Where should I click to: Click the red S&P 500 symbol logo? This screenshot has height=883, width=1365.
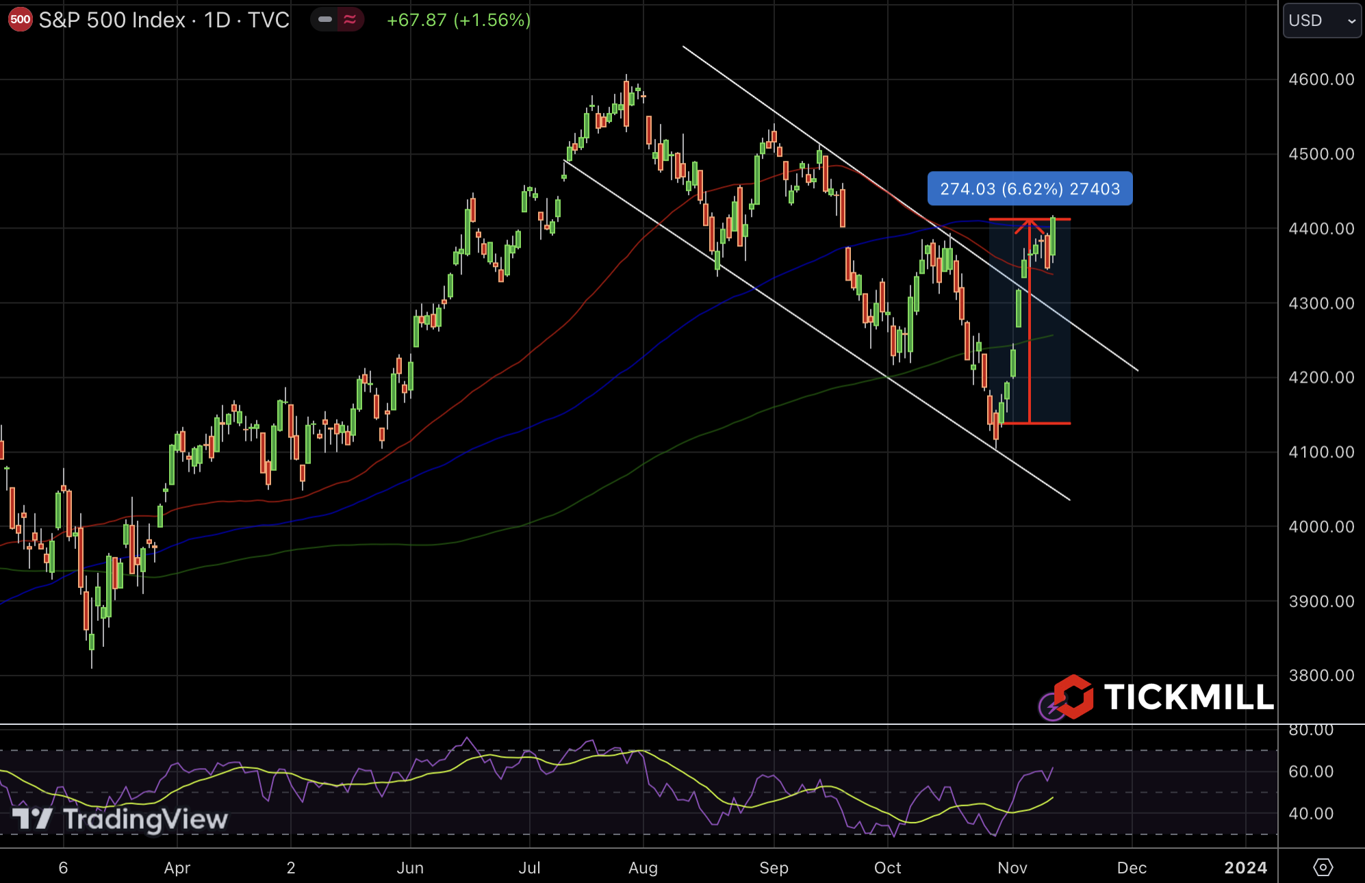[20, 20]
